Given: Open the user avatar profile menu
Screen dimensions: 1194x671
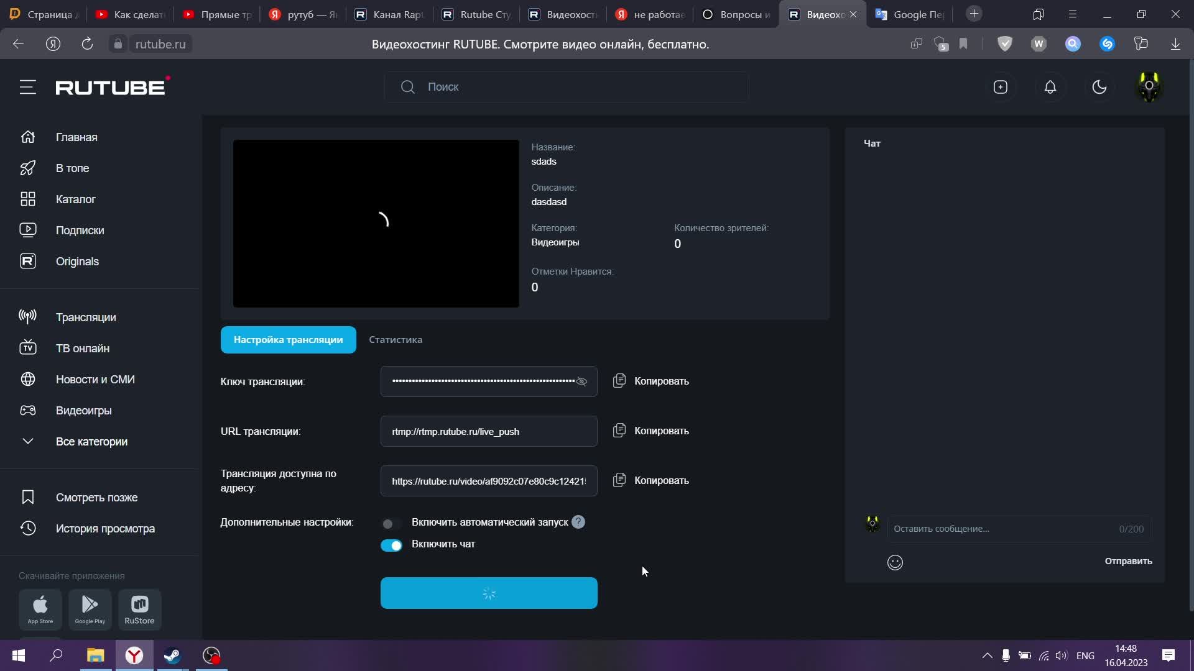Looking at the screenshot, I should (x=1149, y=87).
